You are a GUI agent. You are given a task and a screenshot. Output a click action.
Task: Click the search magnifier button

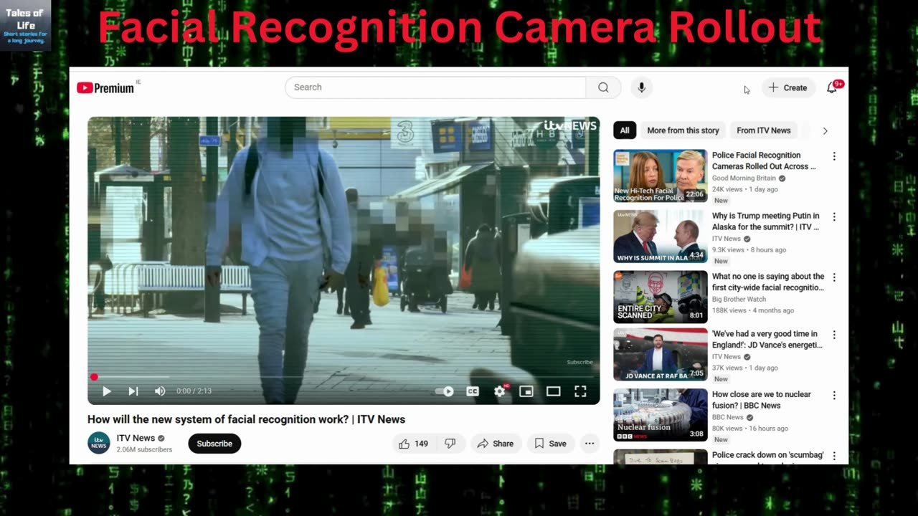coord(603,87)
